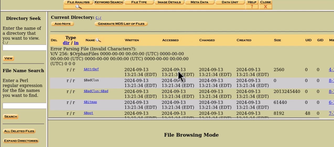
Task: Switch to the Keyword Search tab
Action: 109,2
